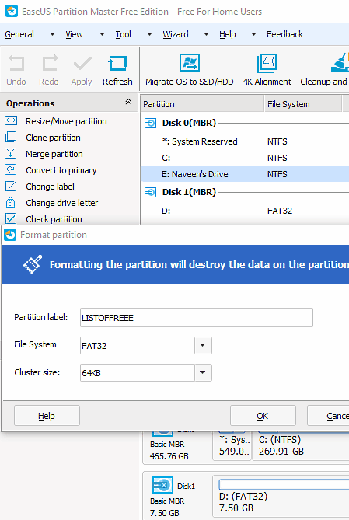Open the Cluster size dropdown arrow
The height and width of the screenshot is (520, 349).
[x=203, y=372]
